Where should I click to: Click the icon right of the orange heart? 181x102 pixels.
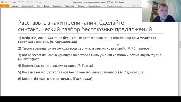(x=138, y=6)
